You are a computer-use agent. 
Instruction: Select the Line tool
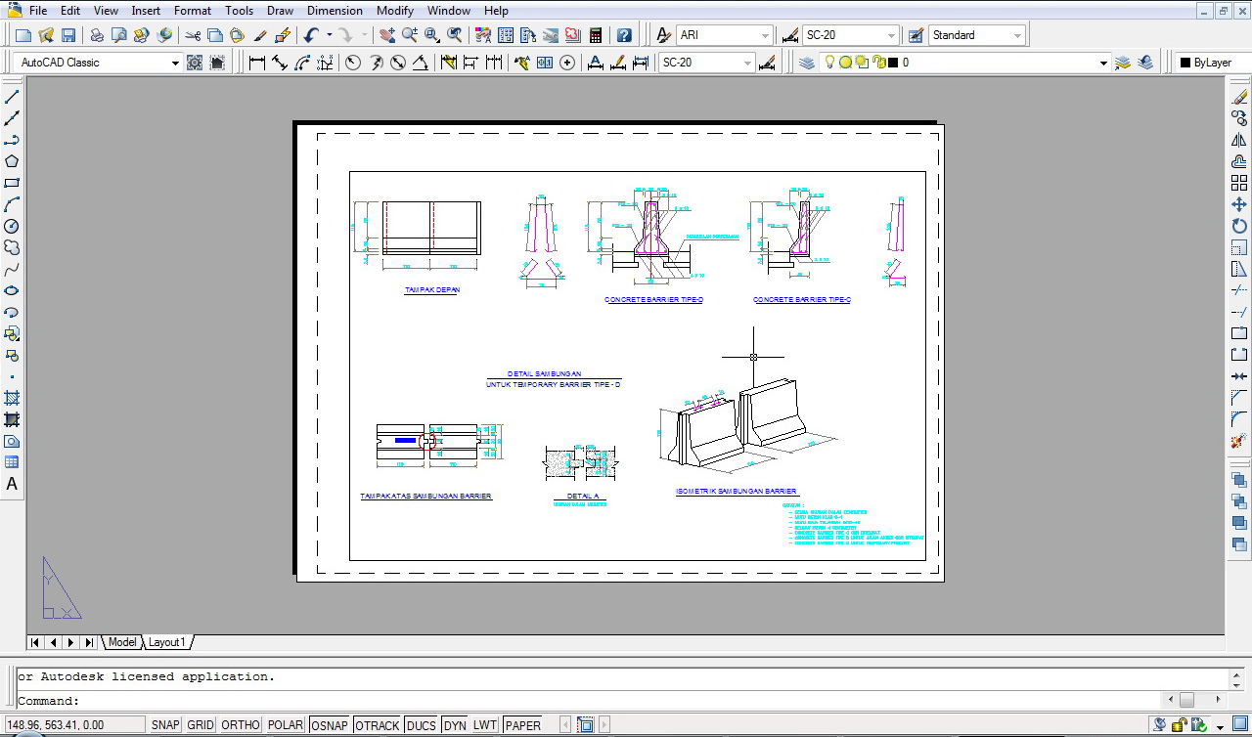coord(11,96)
